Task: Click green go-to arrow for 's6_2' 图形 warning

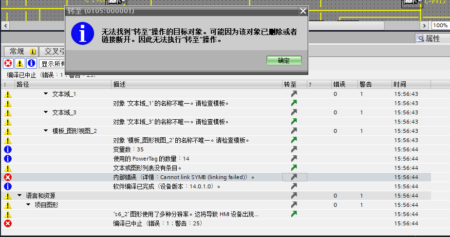Action: 294,214
